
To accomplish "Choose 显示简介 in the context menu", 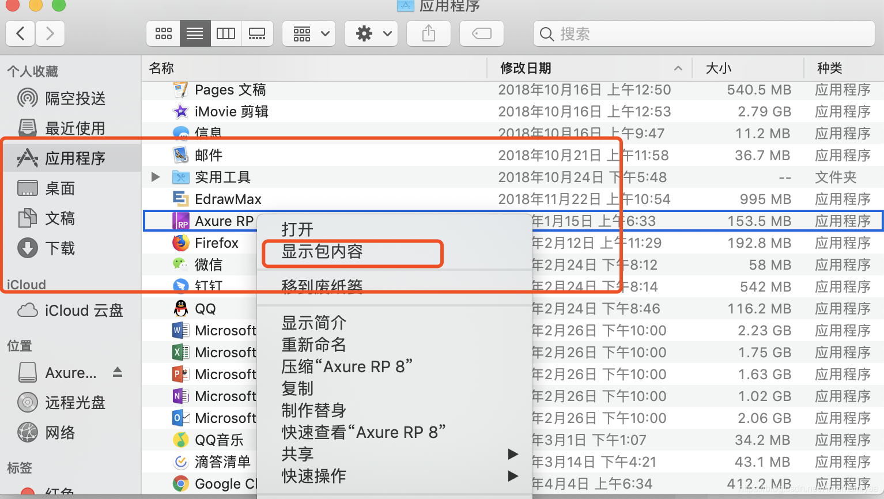I will coord(395,323).
